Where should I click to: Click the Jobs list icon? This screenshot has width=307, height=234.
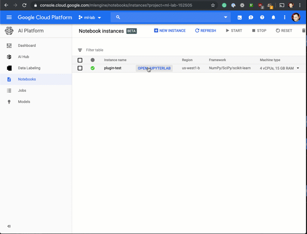click(x=9, y=91)
